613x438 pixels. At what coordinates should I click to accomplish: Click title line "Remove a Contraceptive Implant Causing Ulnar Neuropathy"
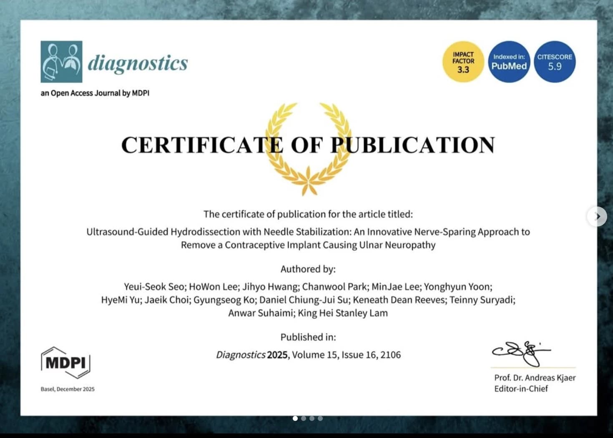pyautogui.click(x=308, y=245)
